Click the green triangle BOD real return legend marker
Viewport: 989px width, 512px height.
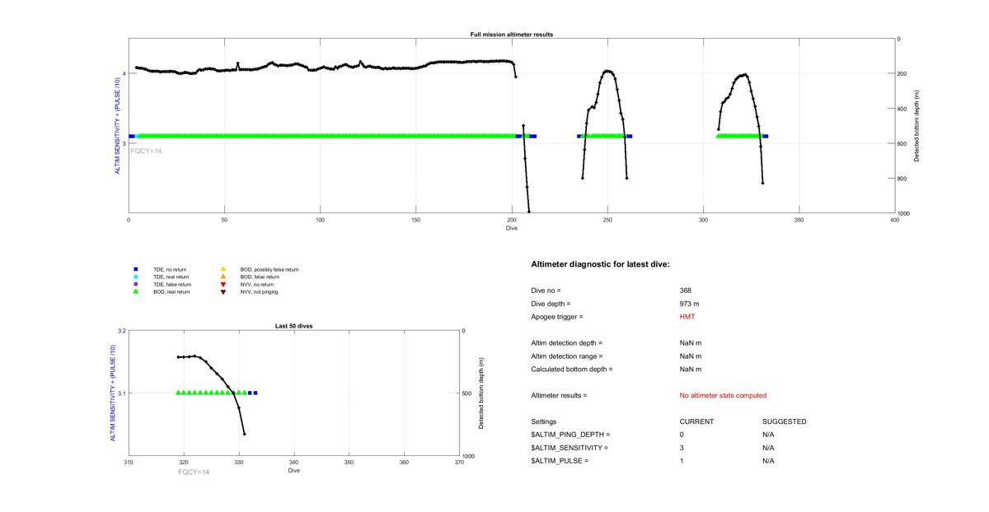pos(136,291)
